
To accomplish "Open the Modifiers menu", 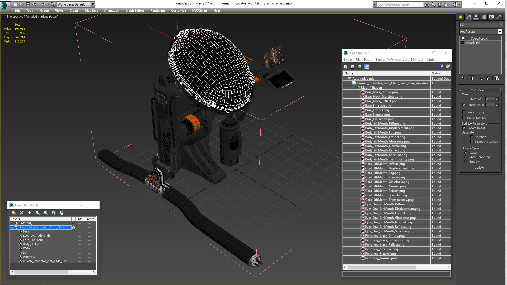I will pyautogui.click(x=91, y=11).
